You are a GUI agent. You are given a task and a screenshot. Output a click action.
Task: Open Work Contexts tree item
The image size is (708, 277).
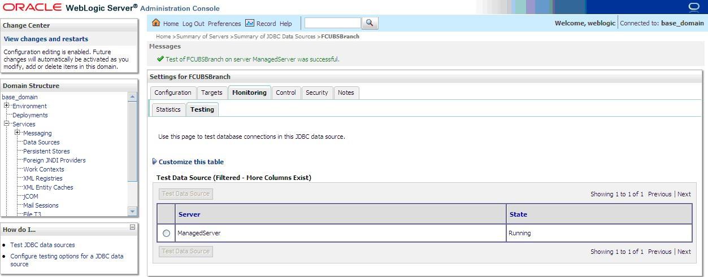click(x=44, y=169)
